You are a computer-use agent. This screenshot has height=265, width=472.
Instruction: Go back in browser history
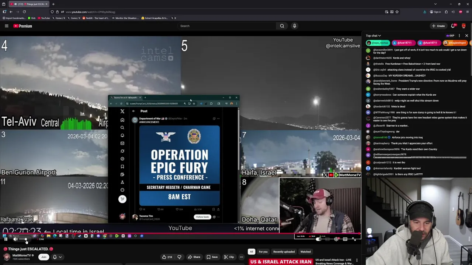point(11,12)
